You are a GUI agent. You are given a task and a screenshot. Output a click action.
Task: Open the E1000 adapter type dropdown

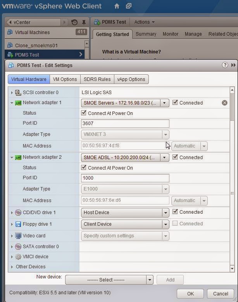(x=125, y=189)
